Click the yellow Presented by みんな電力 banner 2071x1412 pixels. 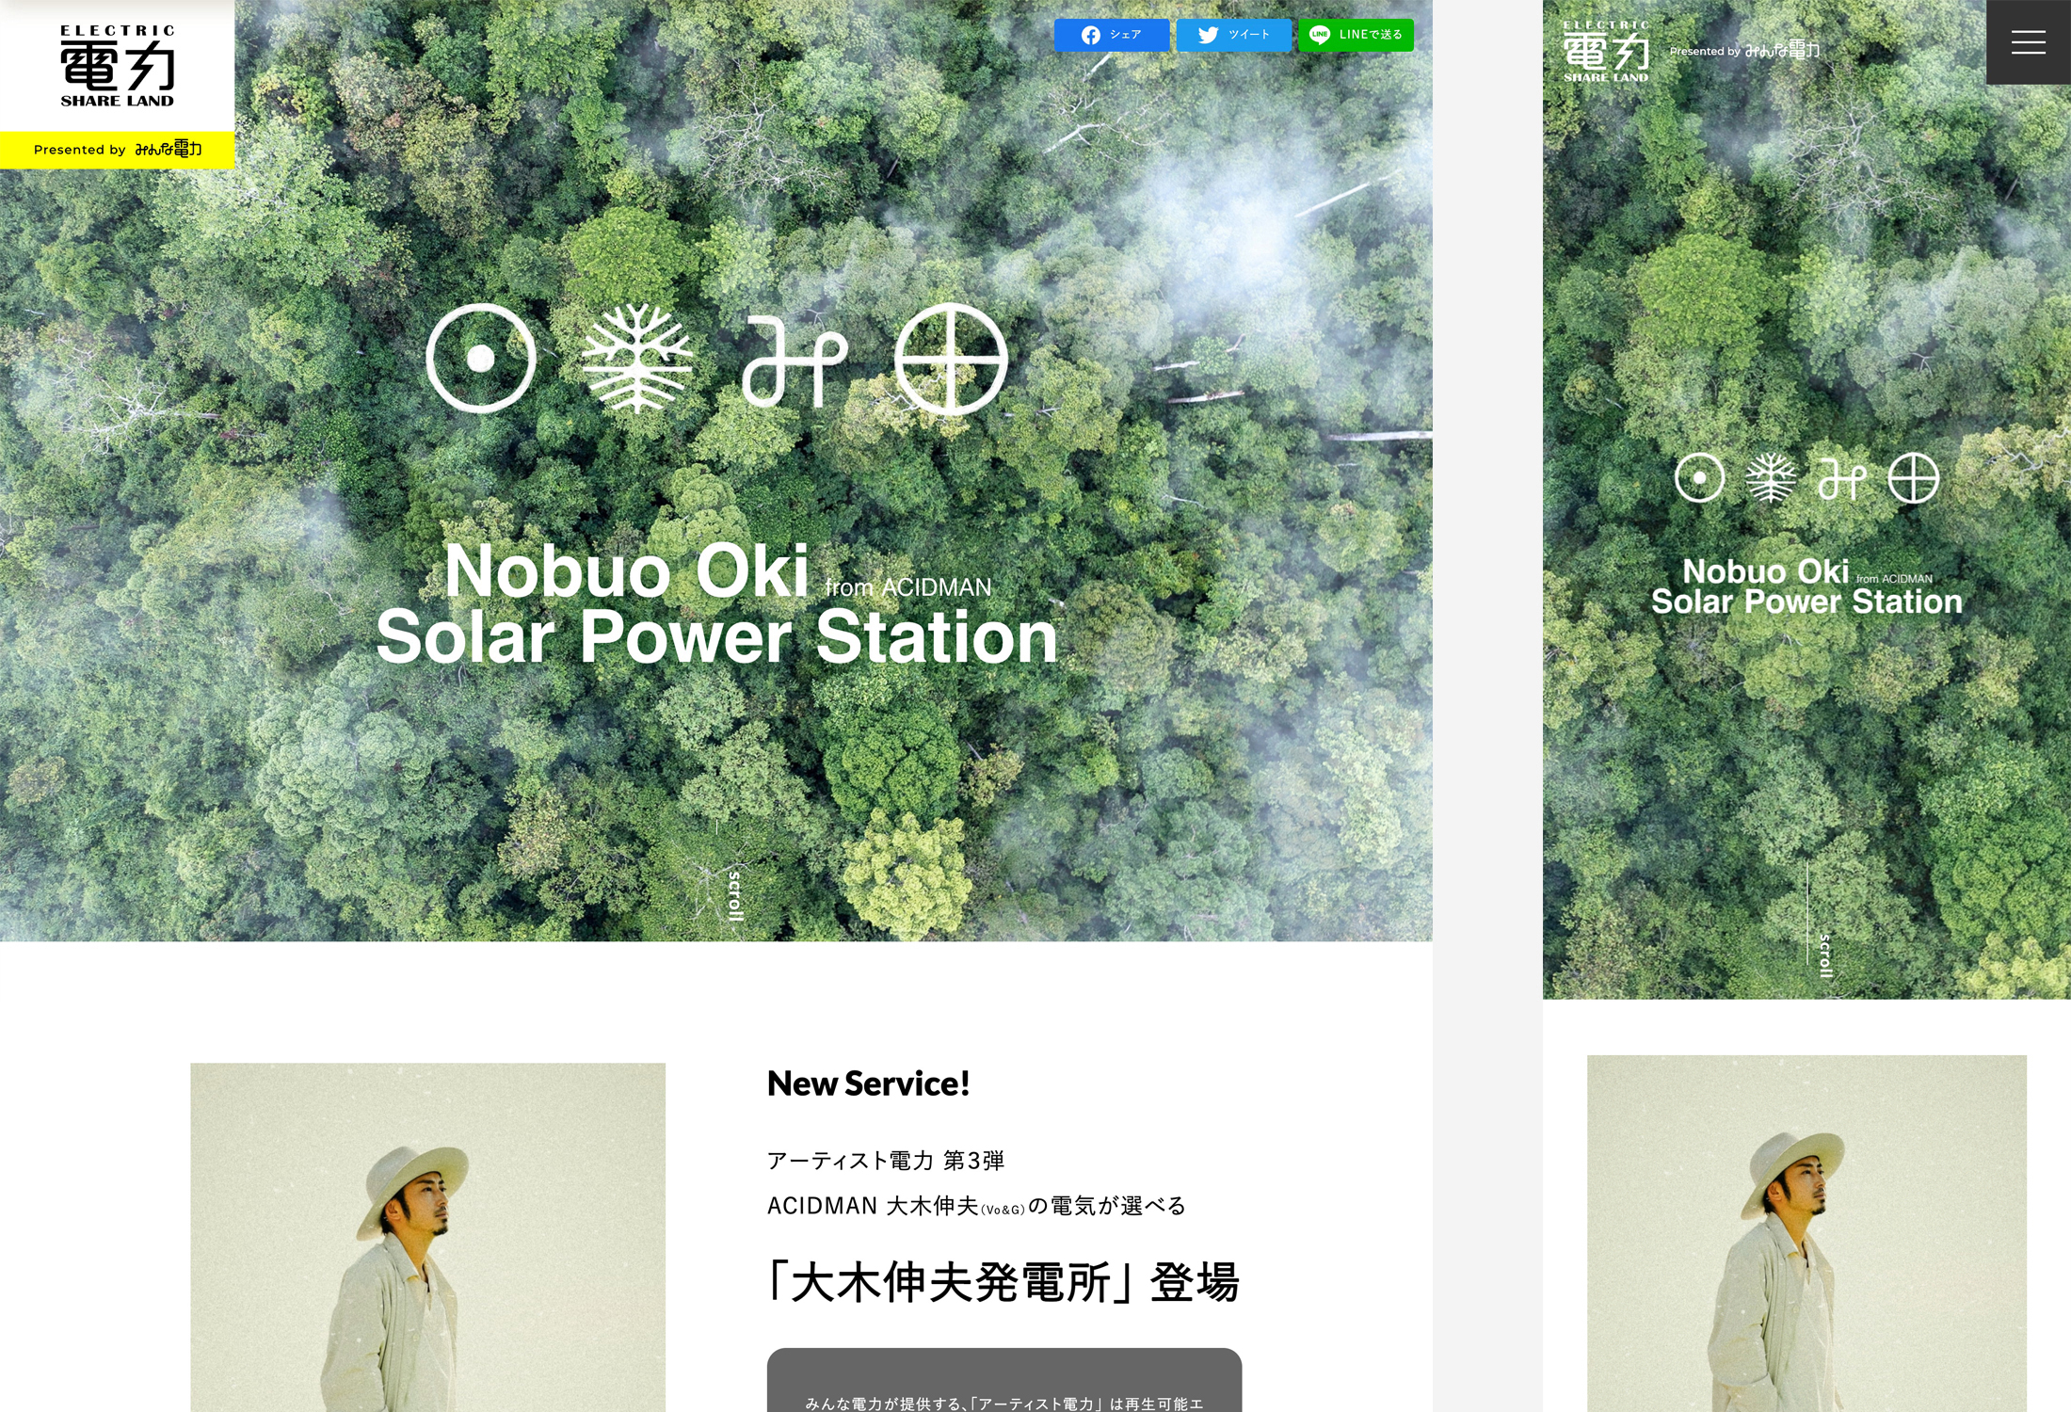(118, 150)
